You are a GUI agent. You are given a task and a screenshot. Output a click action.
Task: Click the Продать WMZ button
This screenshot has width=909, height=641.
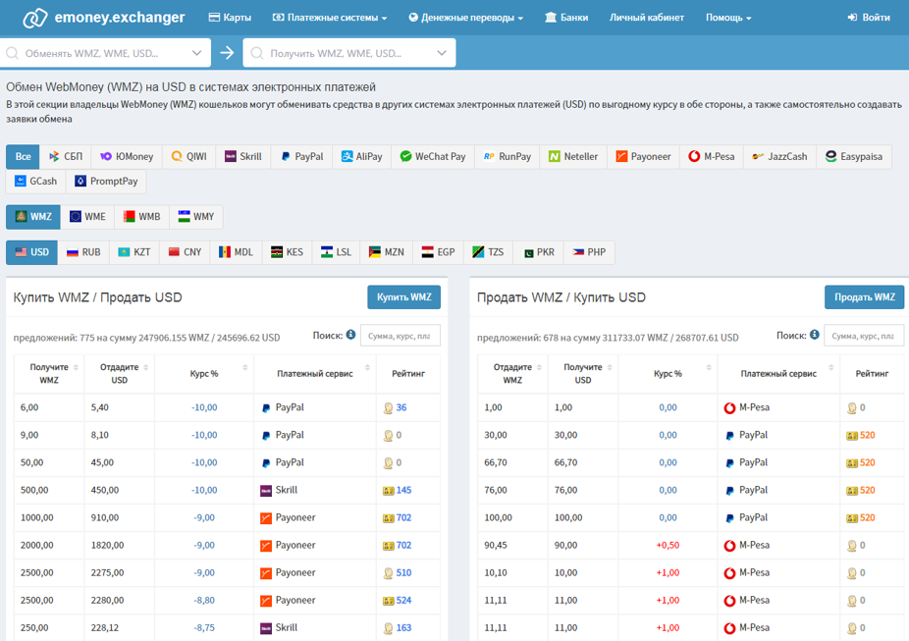tap(865, 297)
